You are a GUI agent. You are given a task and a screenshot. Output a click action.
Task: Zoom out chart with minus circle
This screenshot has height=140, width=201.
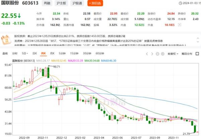[157, 54]
